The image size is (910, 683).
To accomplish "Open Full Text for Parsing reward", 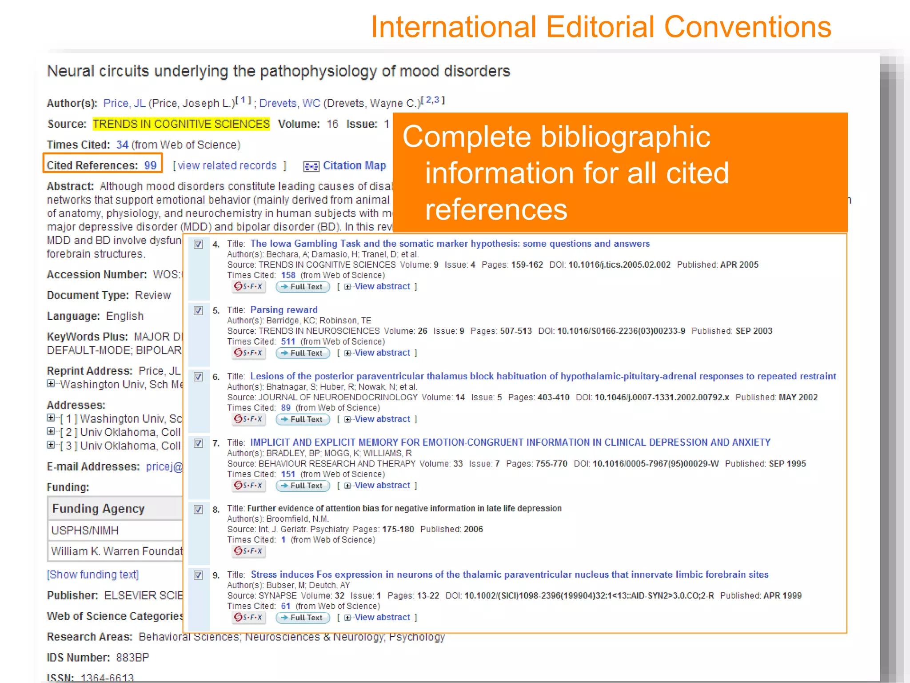I will click(x=303, y=353).
